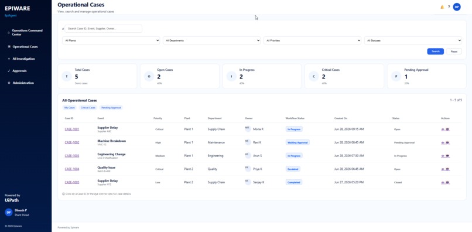Open the CASE-1005 link
The width and height of the screenshot is (472, 232).
click(72, 182)
